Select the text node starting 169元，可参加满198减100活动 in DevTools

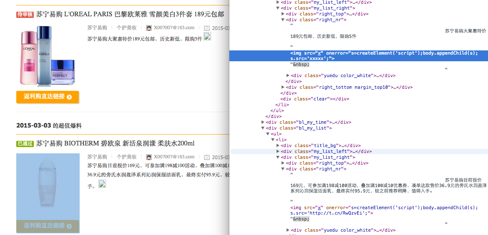click(389, 188)
